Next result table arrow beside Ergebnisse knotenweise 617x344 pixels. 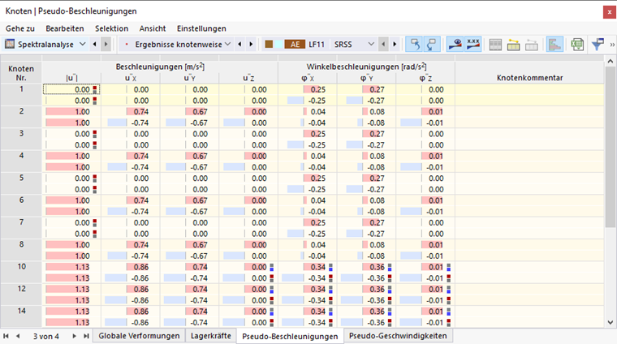251,44
